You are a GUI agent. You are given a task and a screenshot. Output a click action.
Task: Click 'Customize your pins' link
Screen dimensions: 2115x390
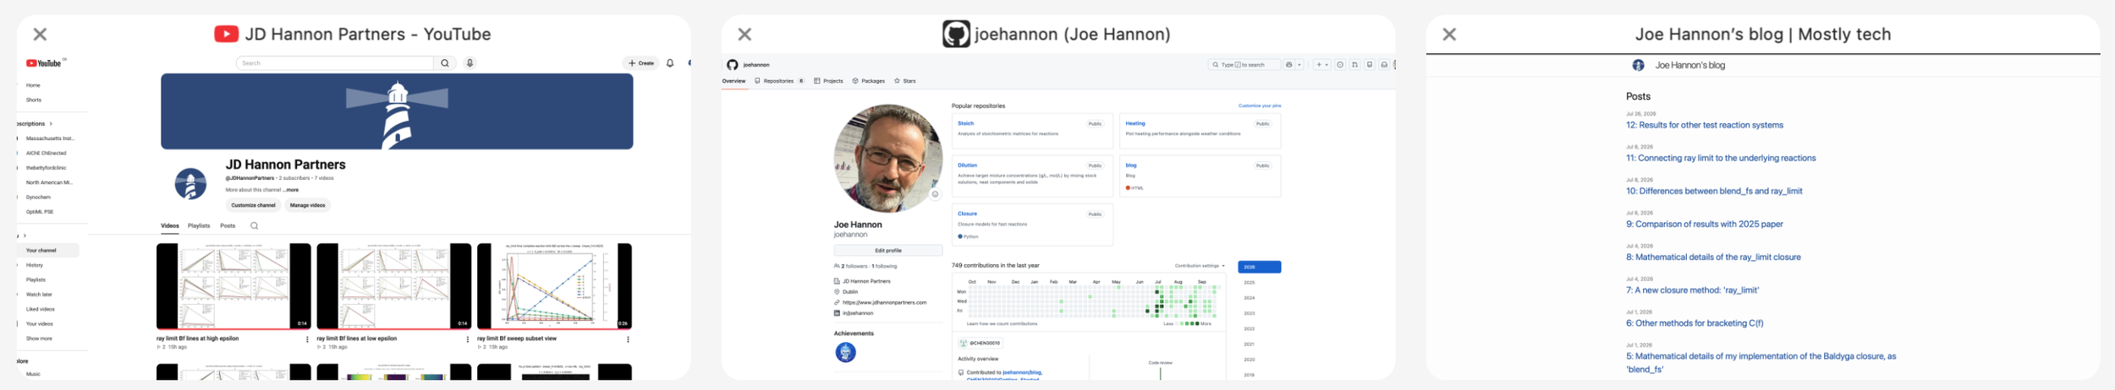pyautogui.click(x=1260, y=106)
